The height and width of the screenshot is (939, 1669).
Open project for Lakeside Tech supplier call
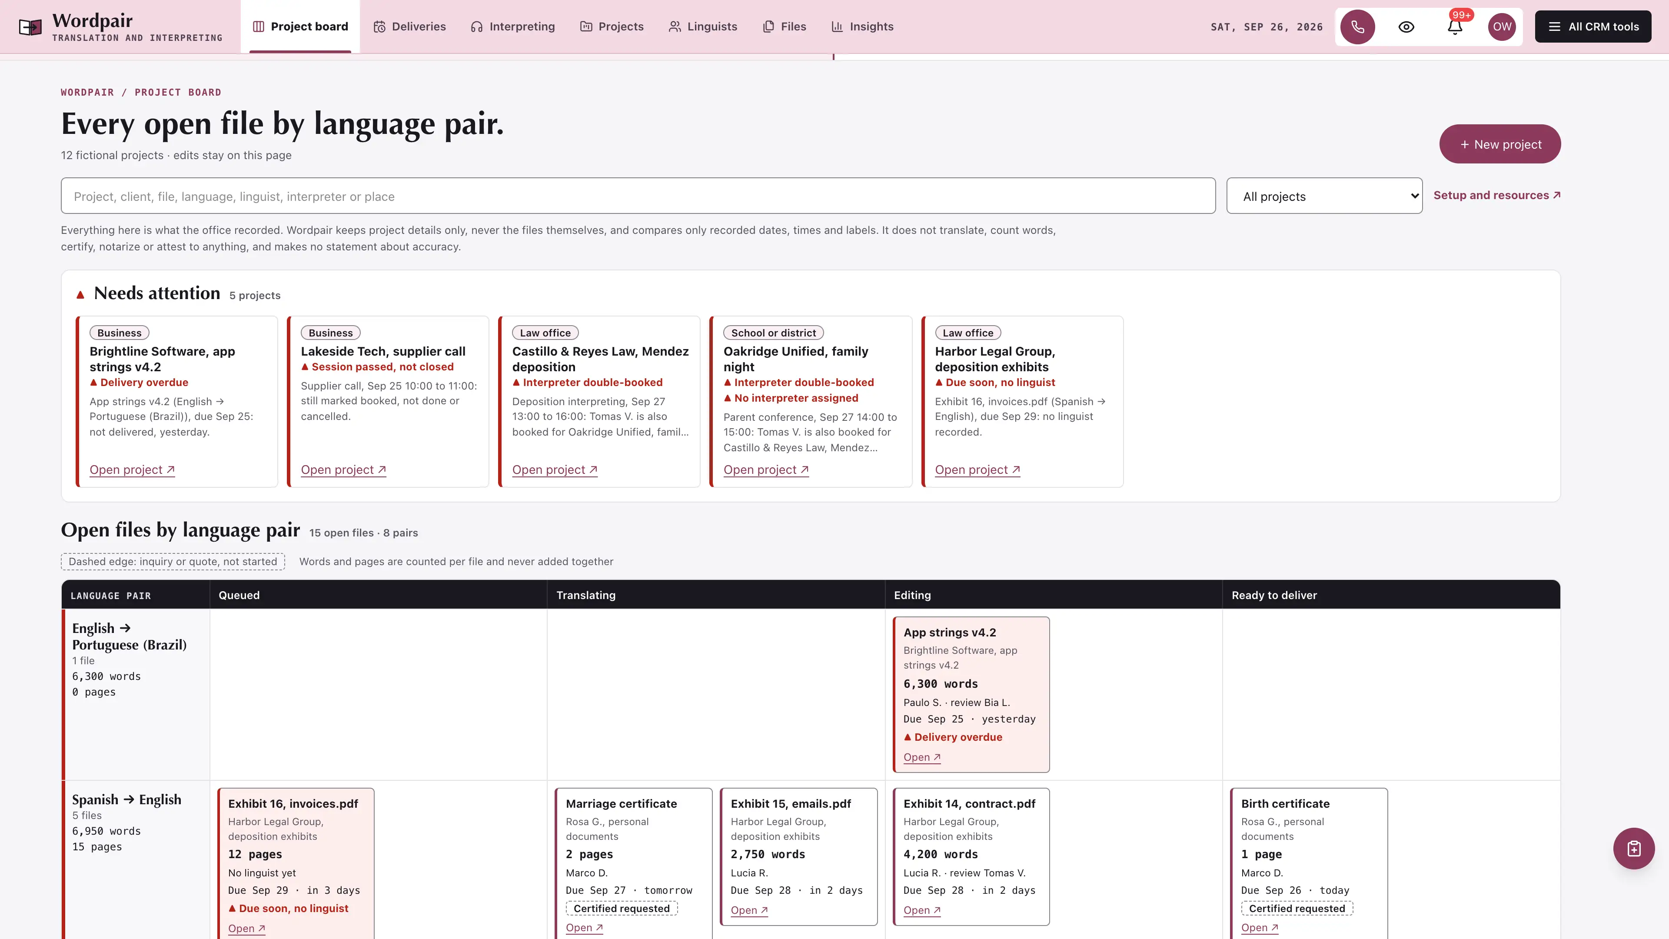(x=343, y=470)
